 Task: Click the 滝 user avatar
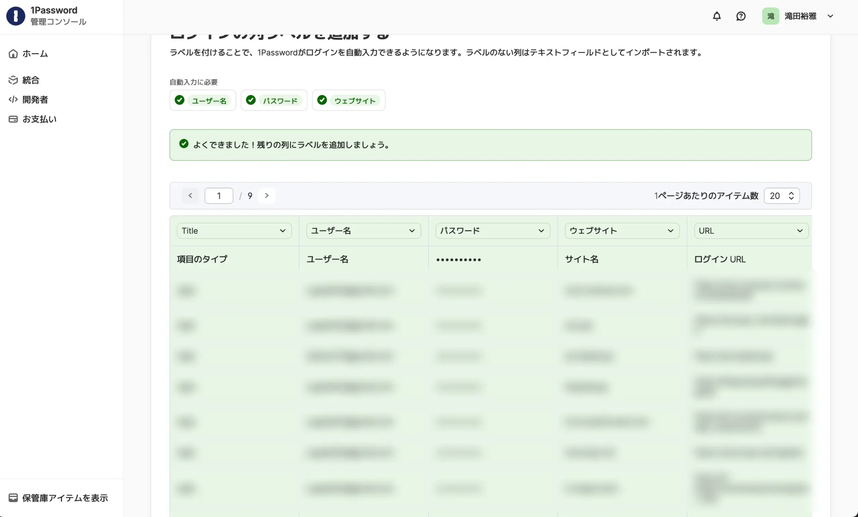click(771, 16)
